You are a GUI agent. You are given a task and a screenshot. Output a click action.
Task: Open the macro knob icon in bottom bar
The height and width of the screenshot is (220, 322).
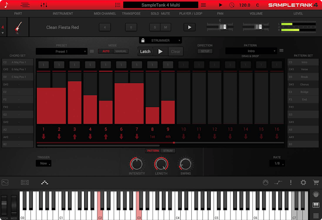coord(265,183)
